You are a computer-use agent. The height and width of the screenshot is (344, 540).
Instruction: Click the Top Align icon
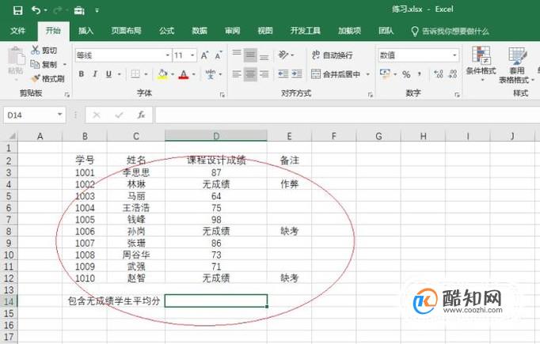(x=237, y=55)
